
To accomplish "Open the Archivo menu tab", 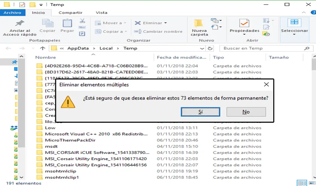I will point(13,13).
